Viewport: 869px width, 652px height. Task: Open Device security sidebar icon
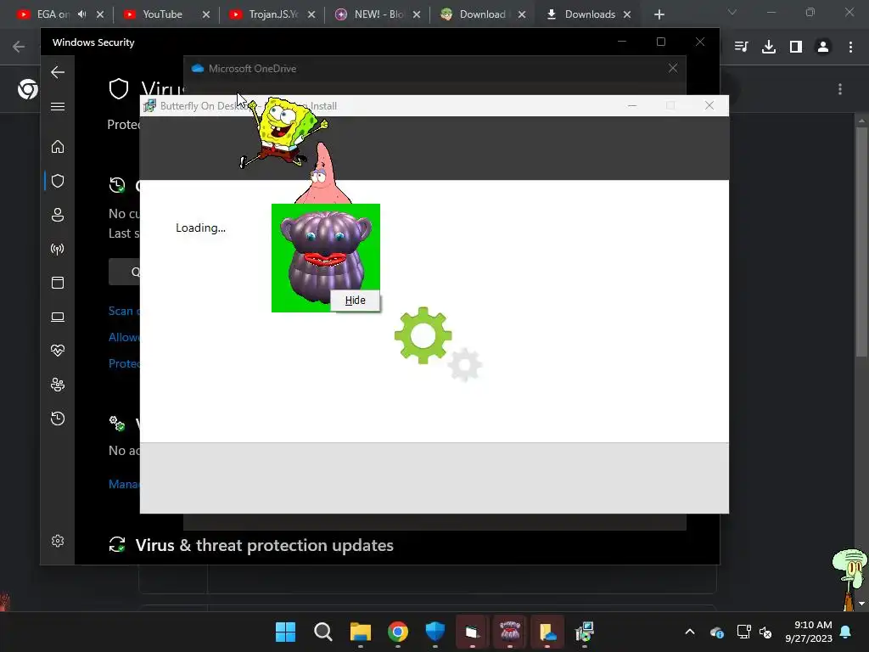coord(58,317)
